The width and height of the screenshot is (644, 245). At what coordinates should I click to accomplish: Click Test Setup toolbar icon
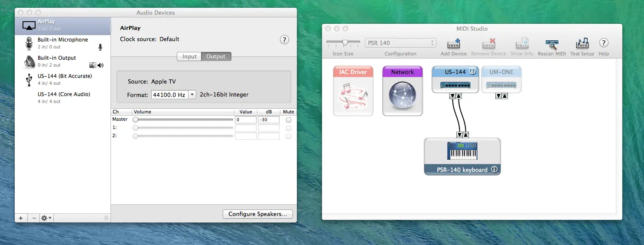point(582,43)
